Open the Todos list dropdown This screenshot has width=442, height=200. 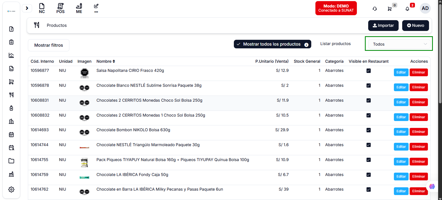pos(399,44)
